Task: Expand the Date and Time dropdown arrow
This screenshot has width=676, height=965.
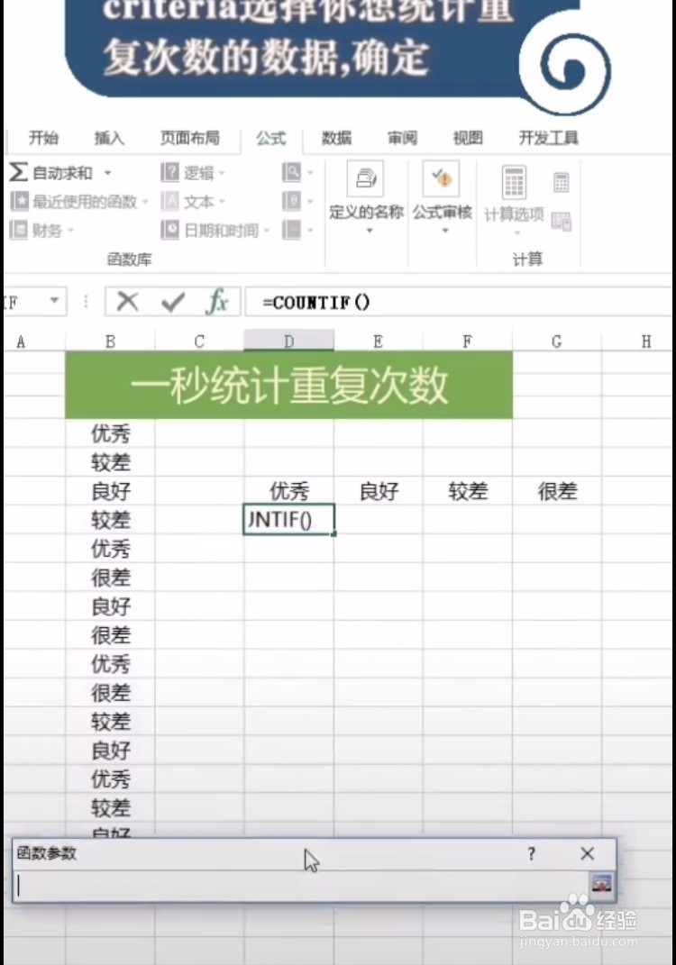Action: tap(267, 231)
